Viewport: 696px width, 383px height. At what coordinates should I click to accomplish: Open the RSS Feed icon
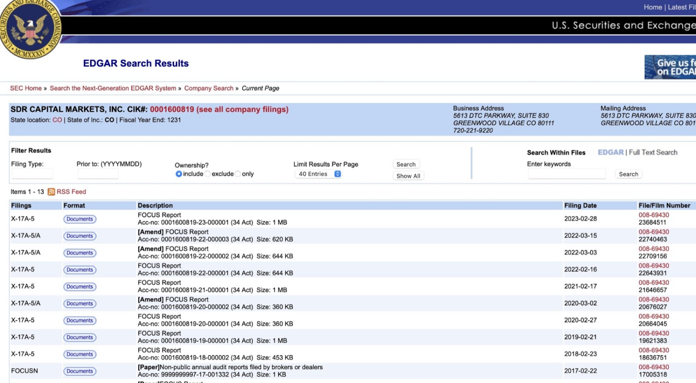[x=51, y=192]
